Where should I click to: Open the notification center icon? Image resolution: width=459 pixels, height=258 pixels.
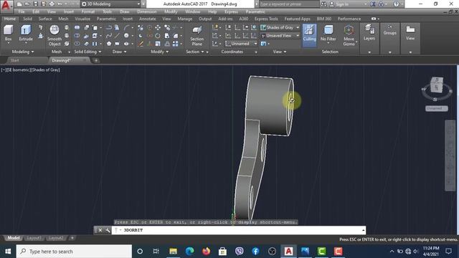[x=448, y=252]
